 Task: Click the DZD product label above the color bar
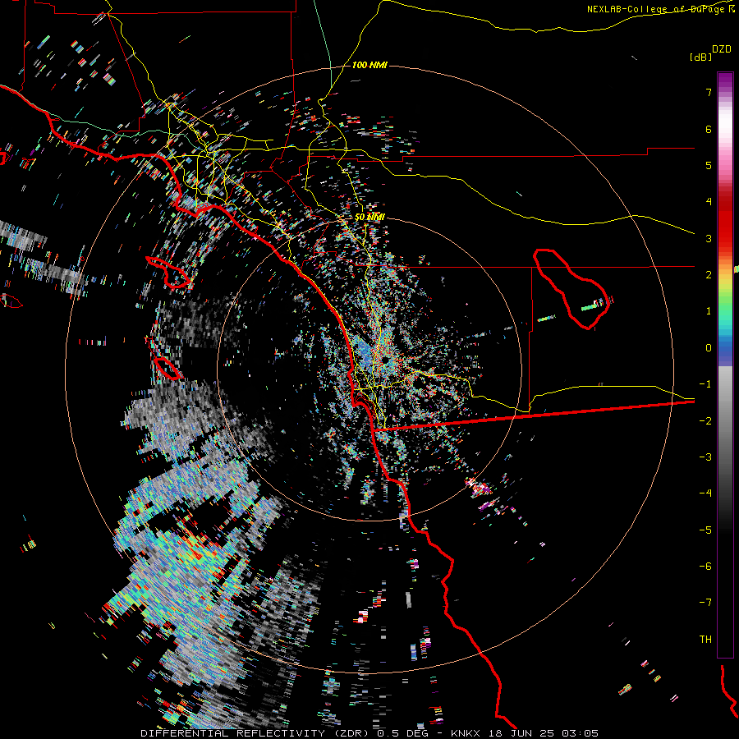722,49
